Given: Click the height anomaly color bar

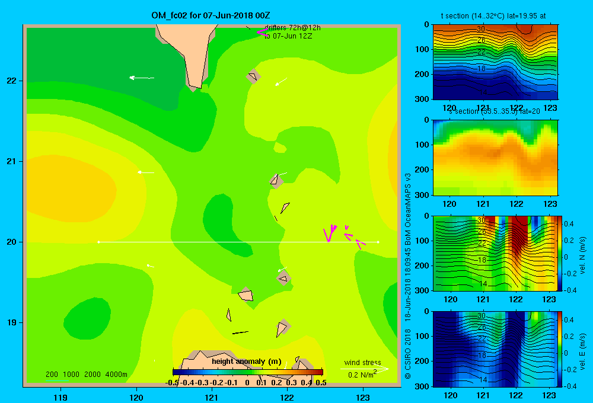Looking at the screenshot, I should point(248,372).
